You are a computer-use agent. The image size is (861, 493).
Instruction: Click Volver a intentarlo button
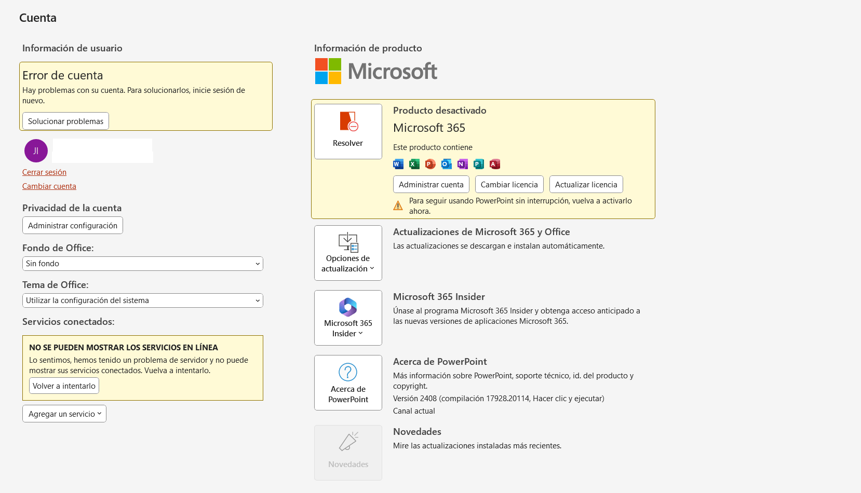64,386
